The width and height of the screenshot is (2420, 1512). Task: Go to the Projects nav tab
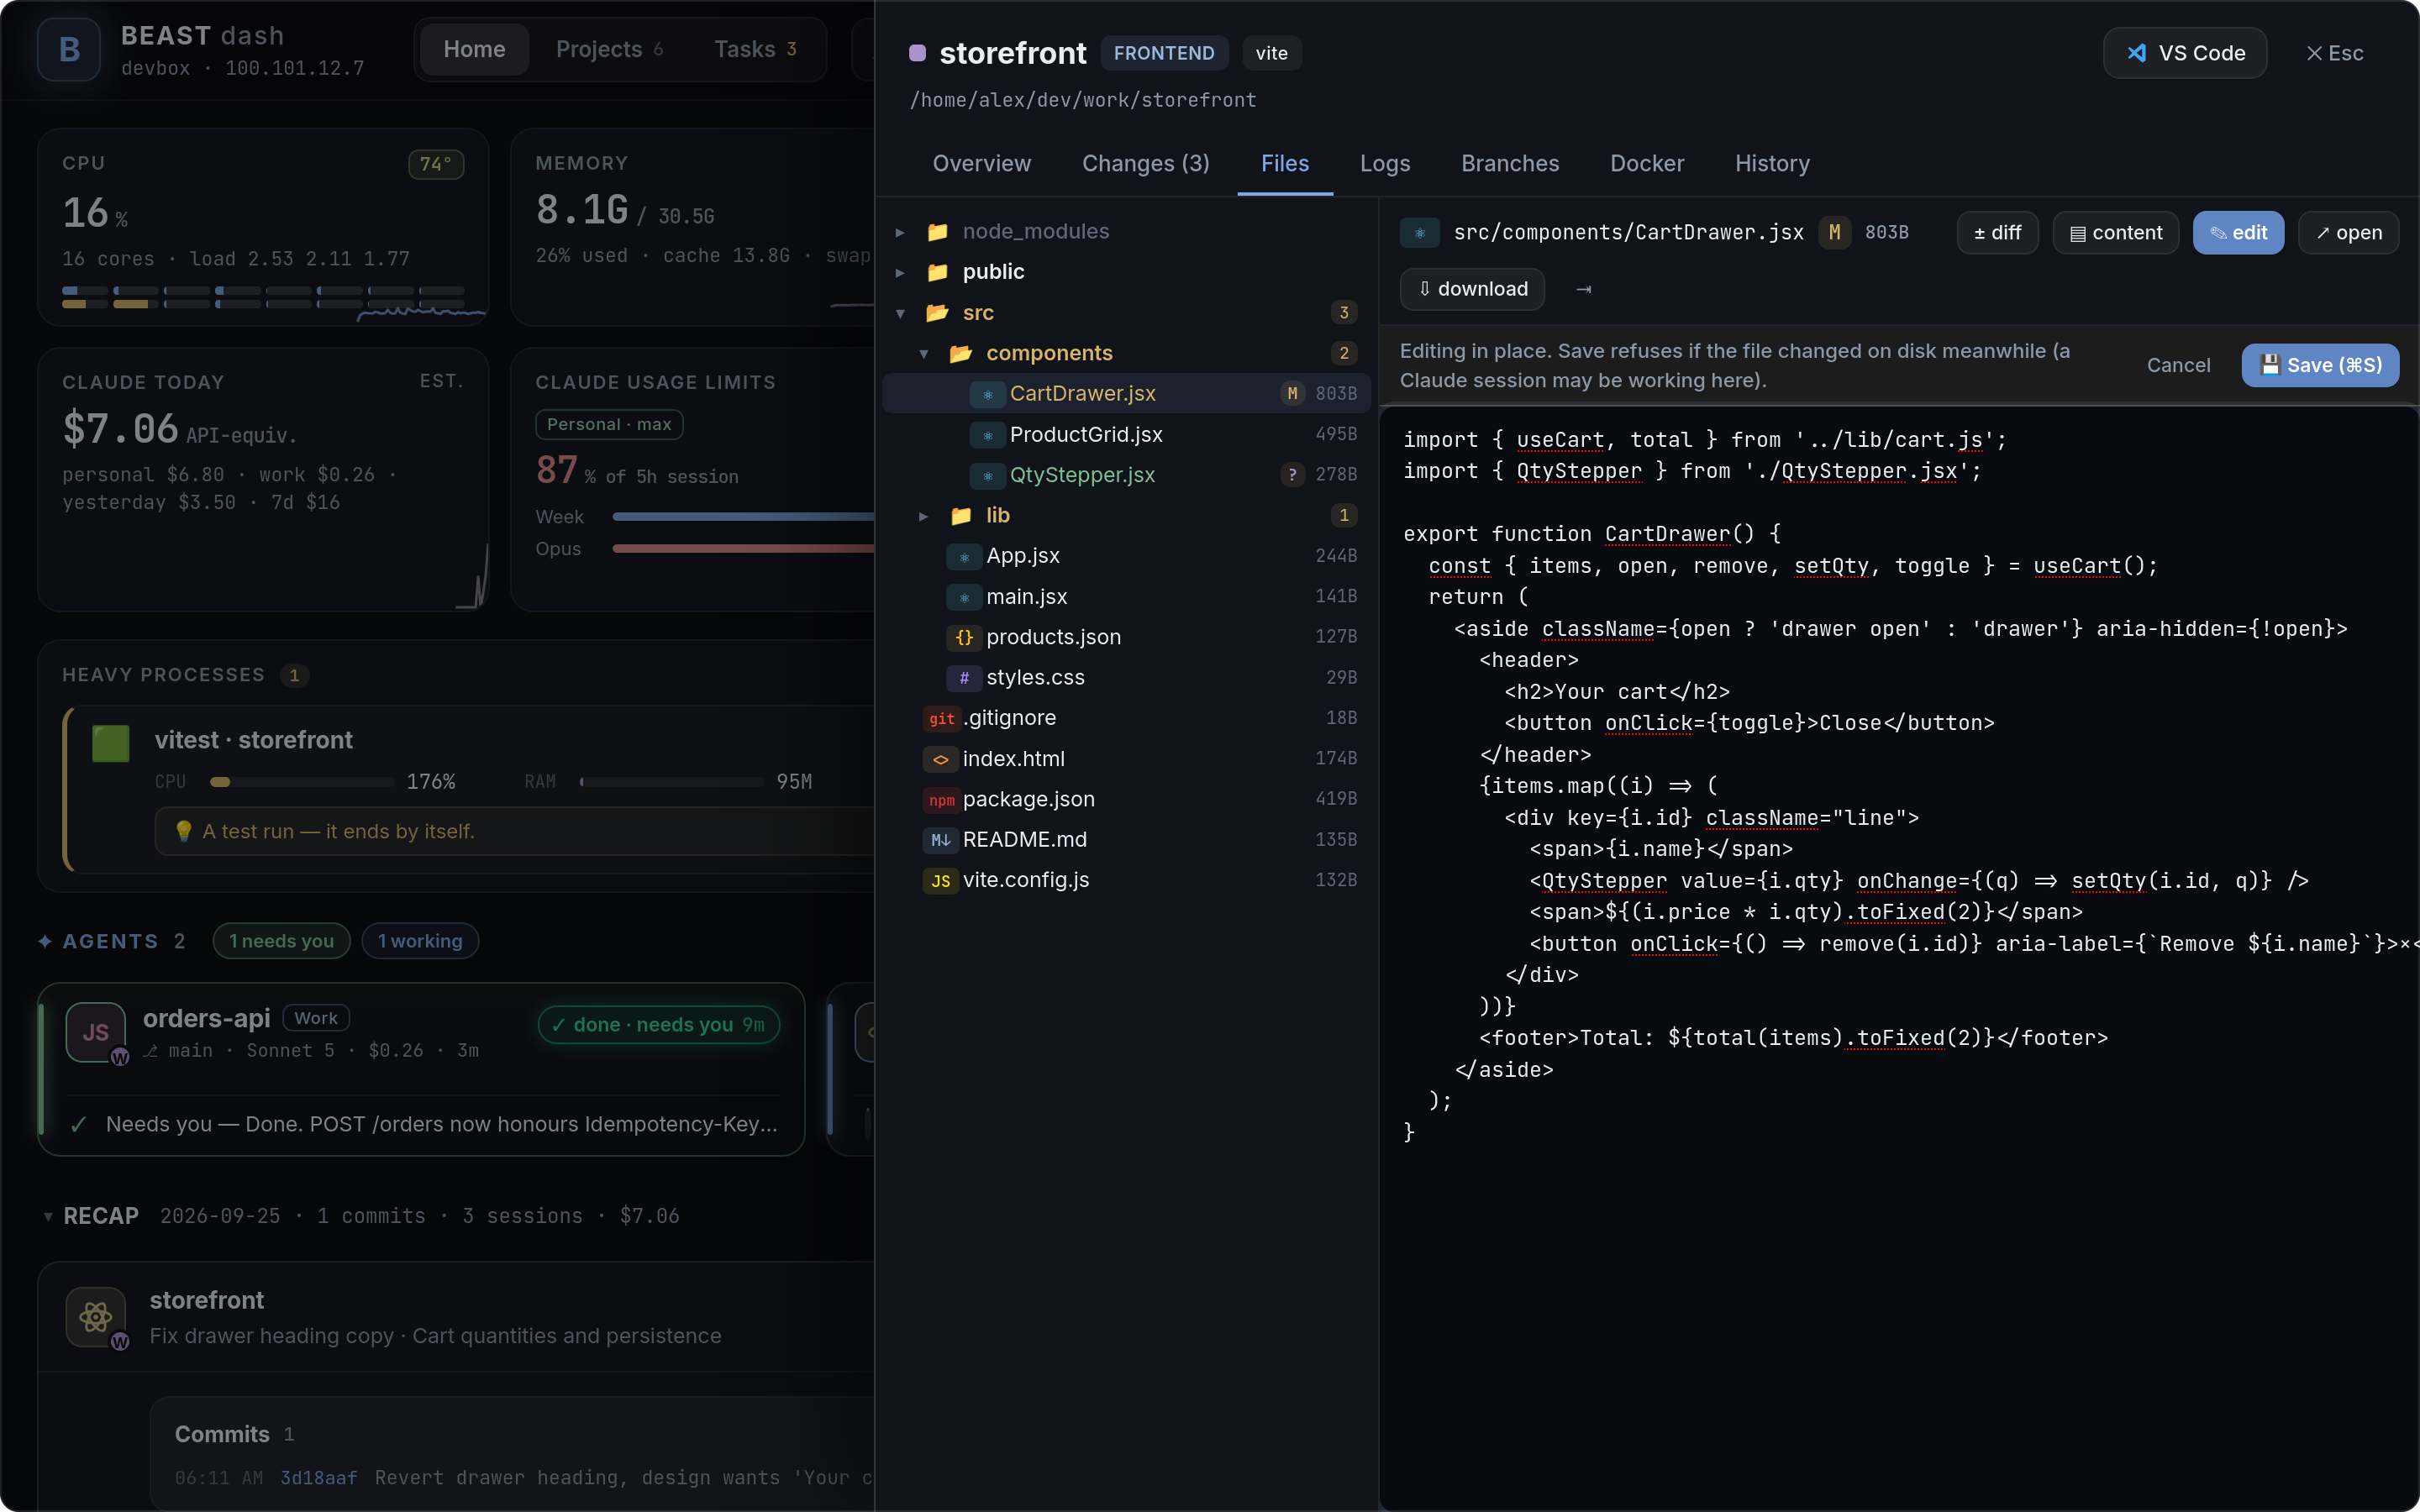point(609,49)
